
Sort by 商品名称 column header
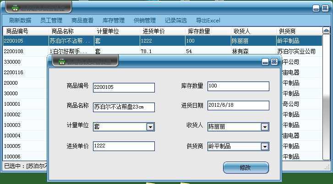(x=71, y=31)
